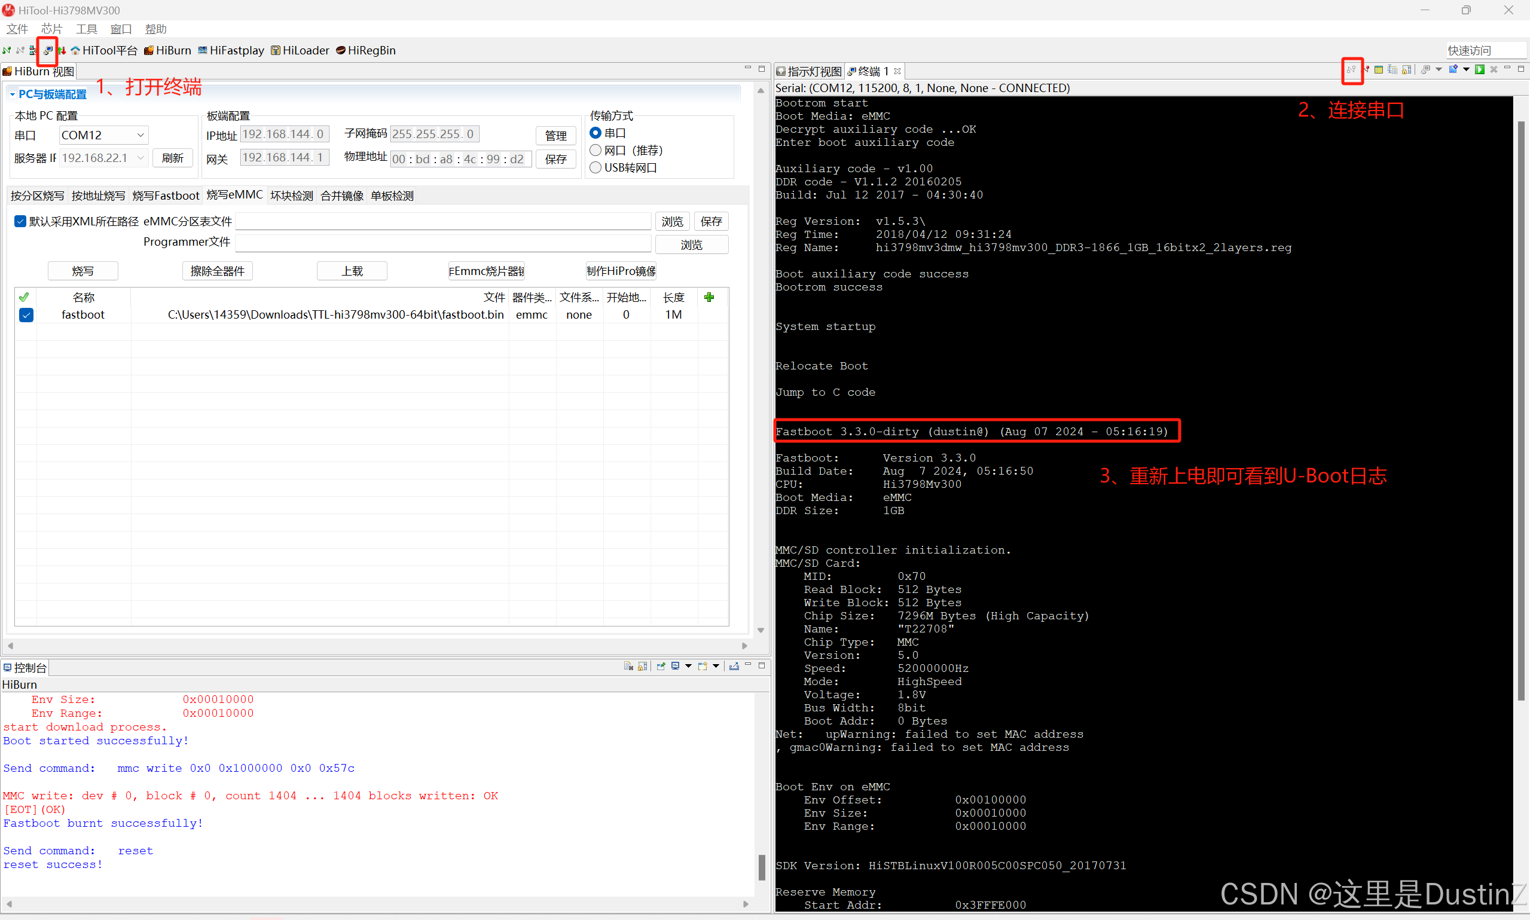1530x920 pixels.
Task: Open the HiBurn tool
Action: (x=167, y=50)
